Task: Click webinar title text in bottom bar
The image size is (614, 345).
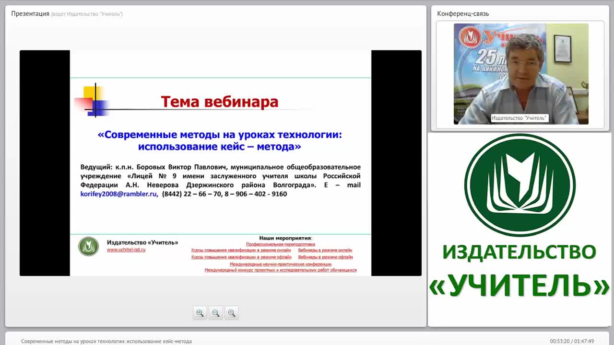Action: (106, 342)
